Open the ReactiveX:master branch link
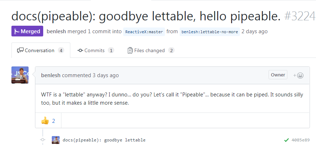 point(144,32)
